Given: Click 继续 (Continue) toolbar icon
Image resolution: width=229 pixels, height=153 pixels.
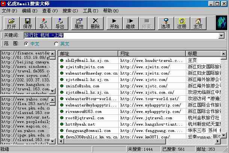Looking at the screenshot, I should coord(130,23).
